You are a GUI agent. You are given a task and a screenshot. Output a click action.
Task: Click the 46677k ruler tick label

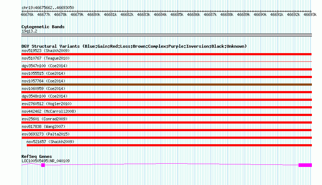point(44,15)
